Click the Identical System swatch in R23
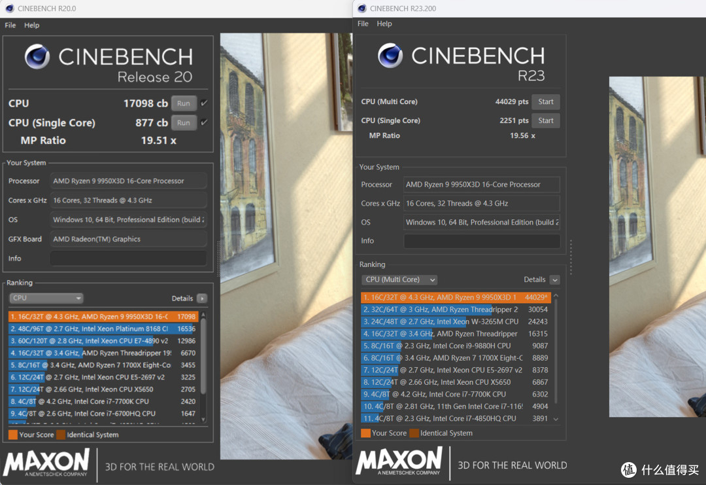This screenshot has height=485, width=706. click(414, 433)
